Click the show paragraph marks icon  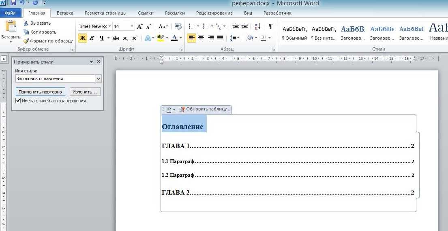click(270, 26)
